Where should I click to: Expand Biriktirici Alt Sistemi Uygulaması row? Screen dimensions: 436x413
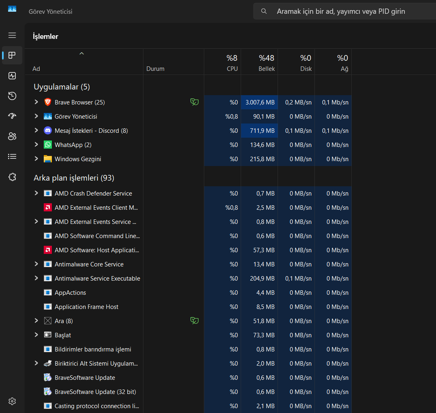(36, 363)
